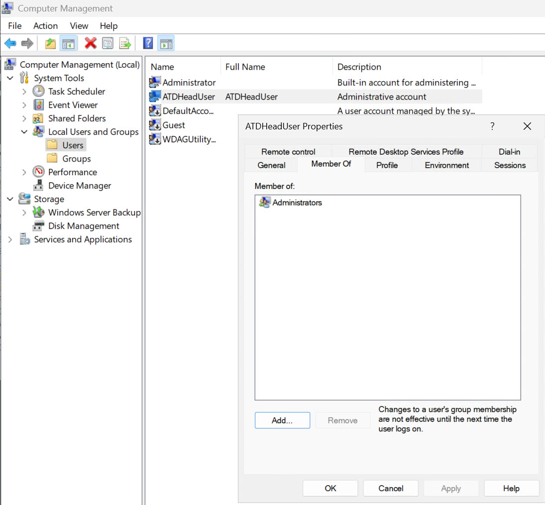Switch to the General tab
Viewport: 545px width, 505px height.
(x=271, y=165)
